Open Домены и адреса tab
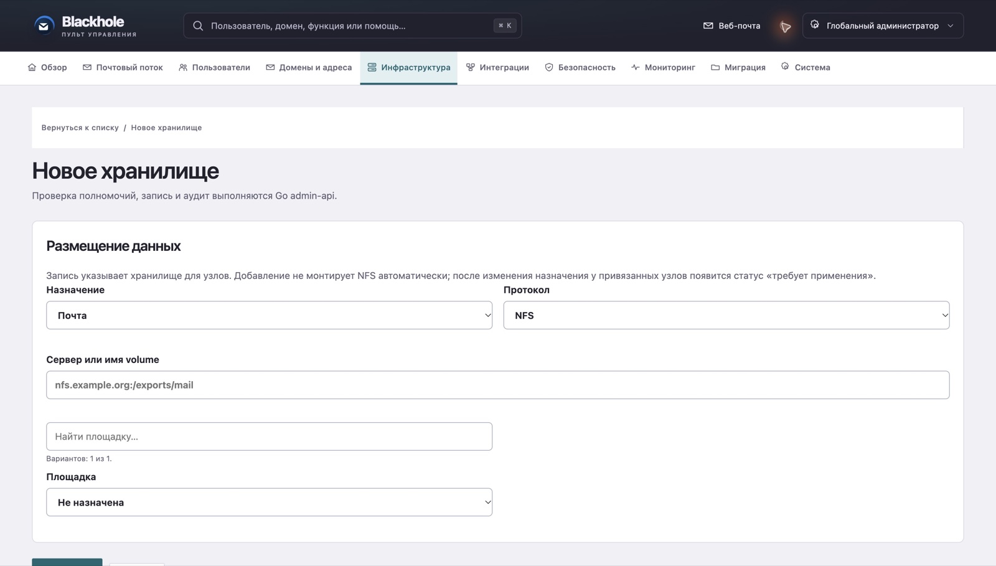 click(x=309, y=67)
